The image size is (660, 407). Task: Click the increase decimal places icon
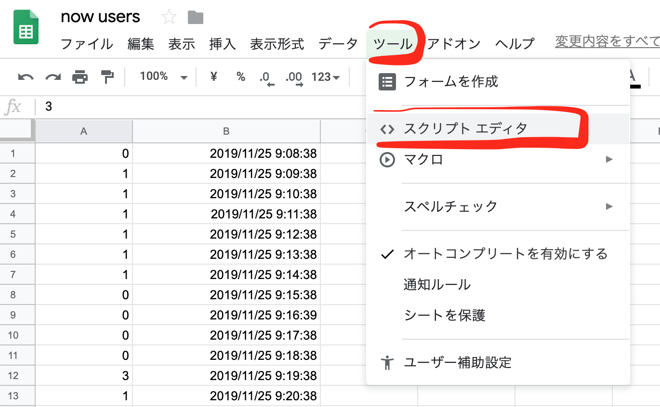point(294,78)
